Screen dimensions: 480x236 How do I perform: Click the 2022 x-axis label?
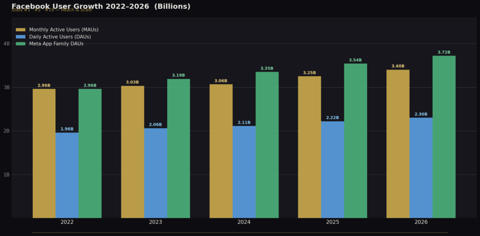point(67,222)
